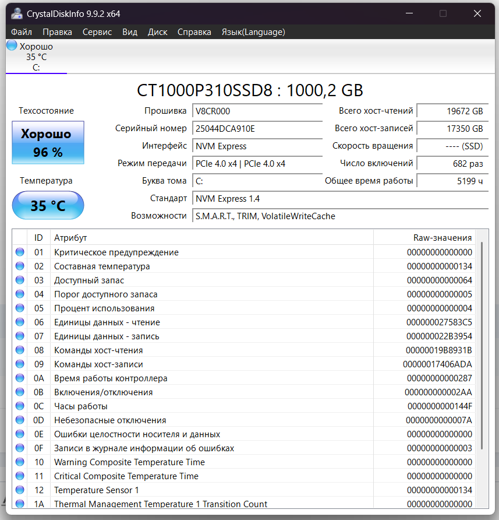Viewport: 499px width, 520px height.
Task: Click power on hours value 5199 ч
Action: coord(452,181)
